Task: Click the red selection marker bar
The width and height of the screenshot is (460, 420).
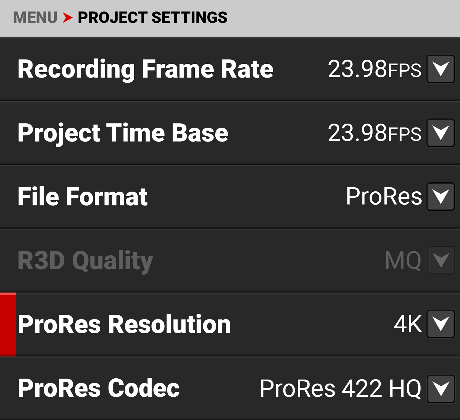Action: (8, 324)
